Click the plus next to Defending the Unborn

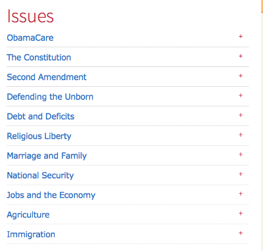(241, 95)
